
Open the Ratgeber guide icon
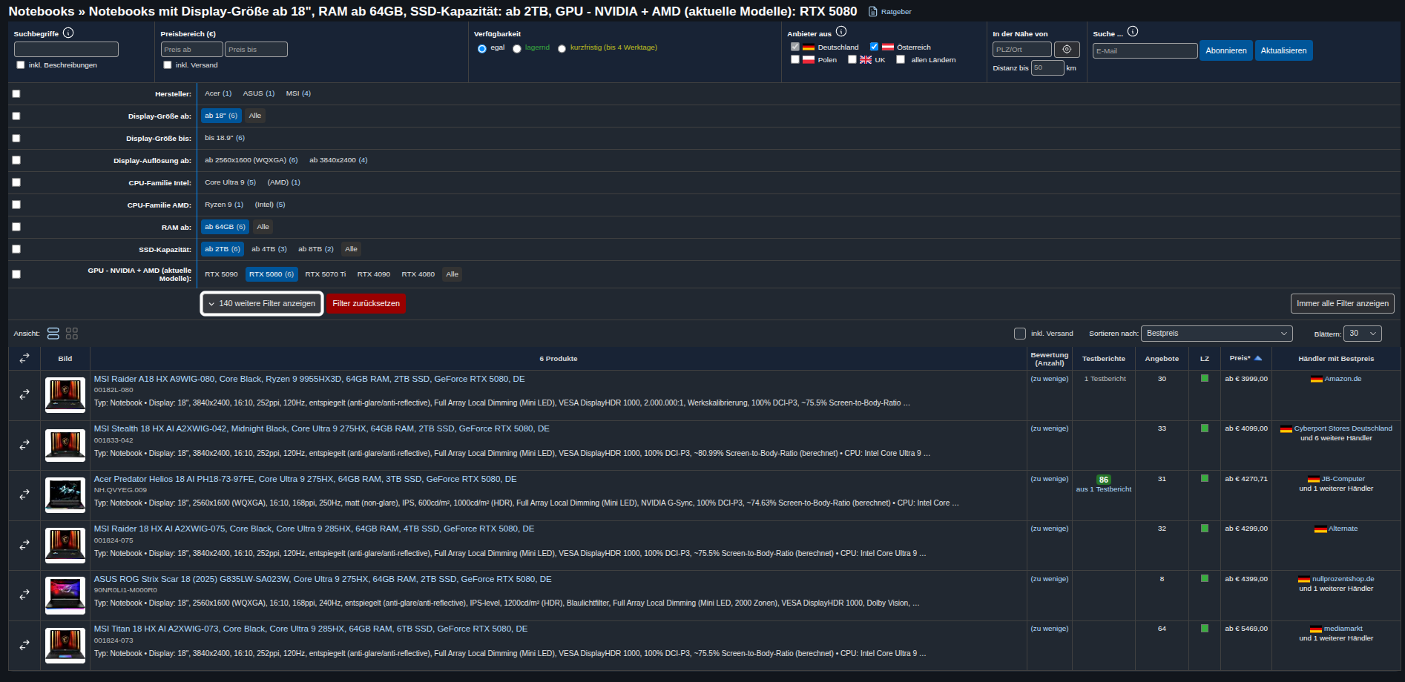coord(873,12)
